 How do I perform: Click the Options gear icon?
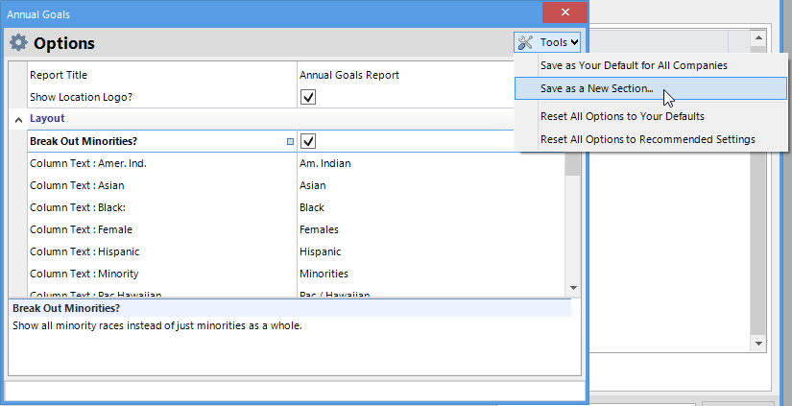tap(18, 43)
